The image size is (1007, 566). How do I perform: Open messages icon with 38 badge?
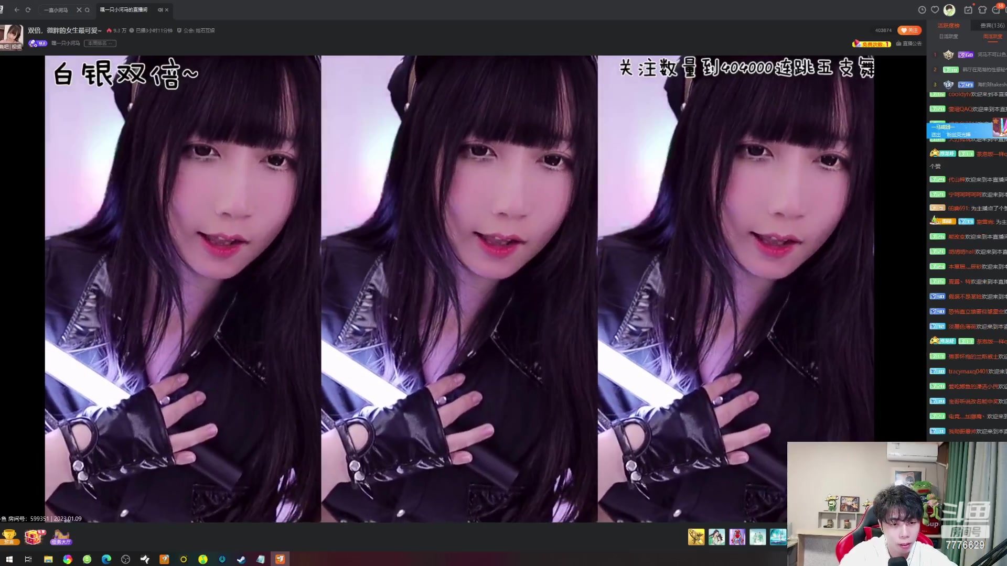pyautogui.click(x=996, y=10)
